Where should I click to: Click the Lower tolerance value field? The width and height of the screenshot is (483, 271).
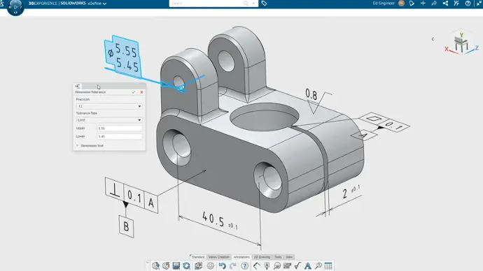pos(120,136)
